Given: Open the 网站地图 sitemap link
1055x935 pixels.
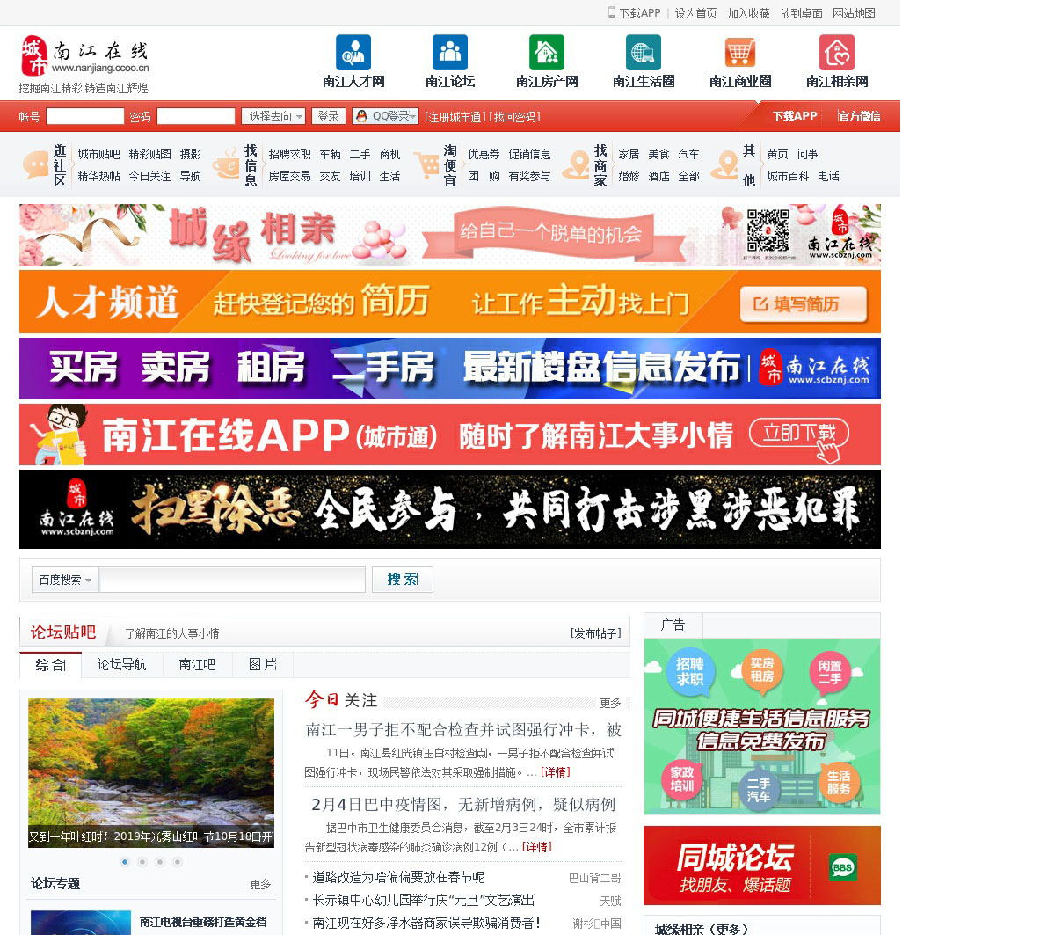Looking at the screenshot, I should click(854, 13).
